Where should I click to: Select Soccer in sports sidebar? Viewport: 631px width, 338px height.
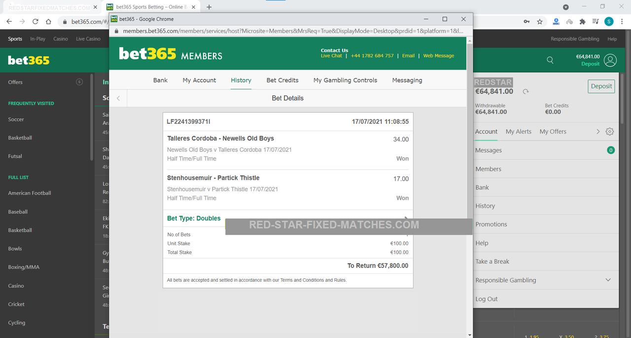[x=16, y=119]
